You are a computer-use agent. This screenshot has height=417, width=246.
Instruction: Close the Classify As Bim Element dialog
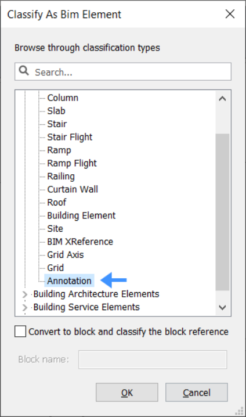[x=230, y=14]
